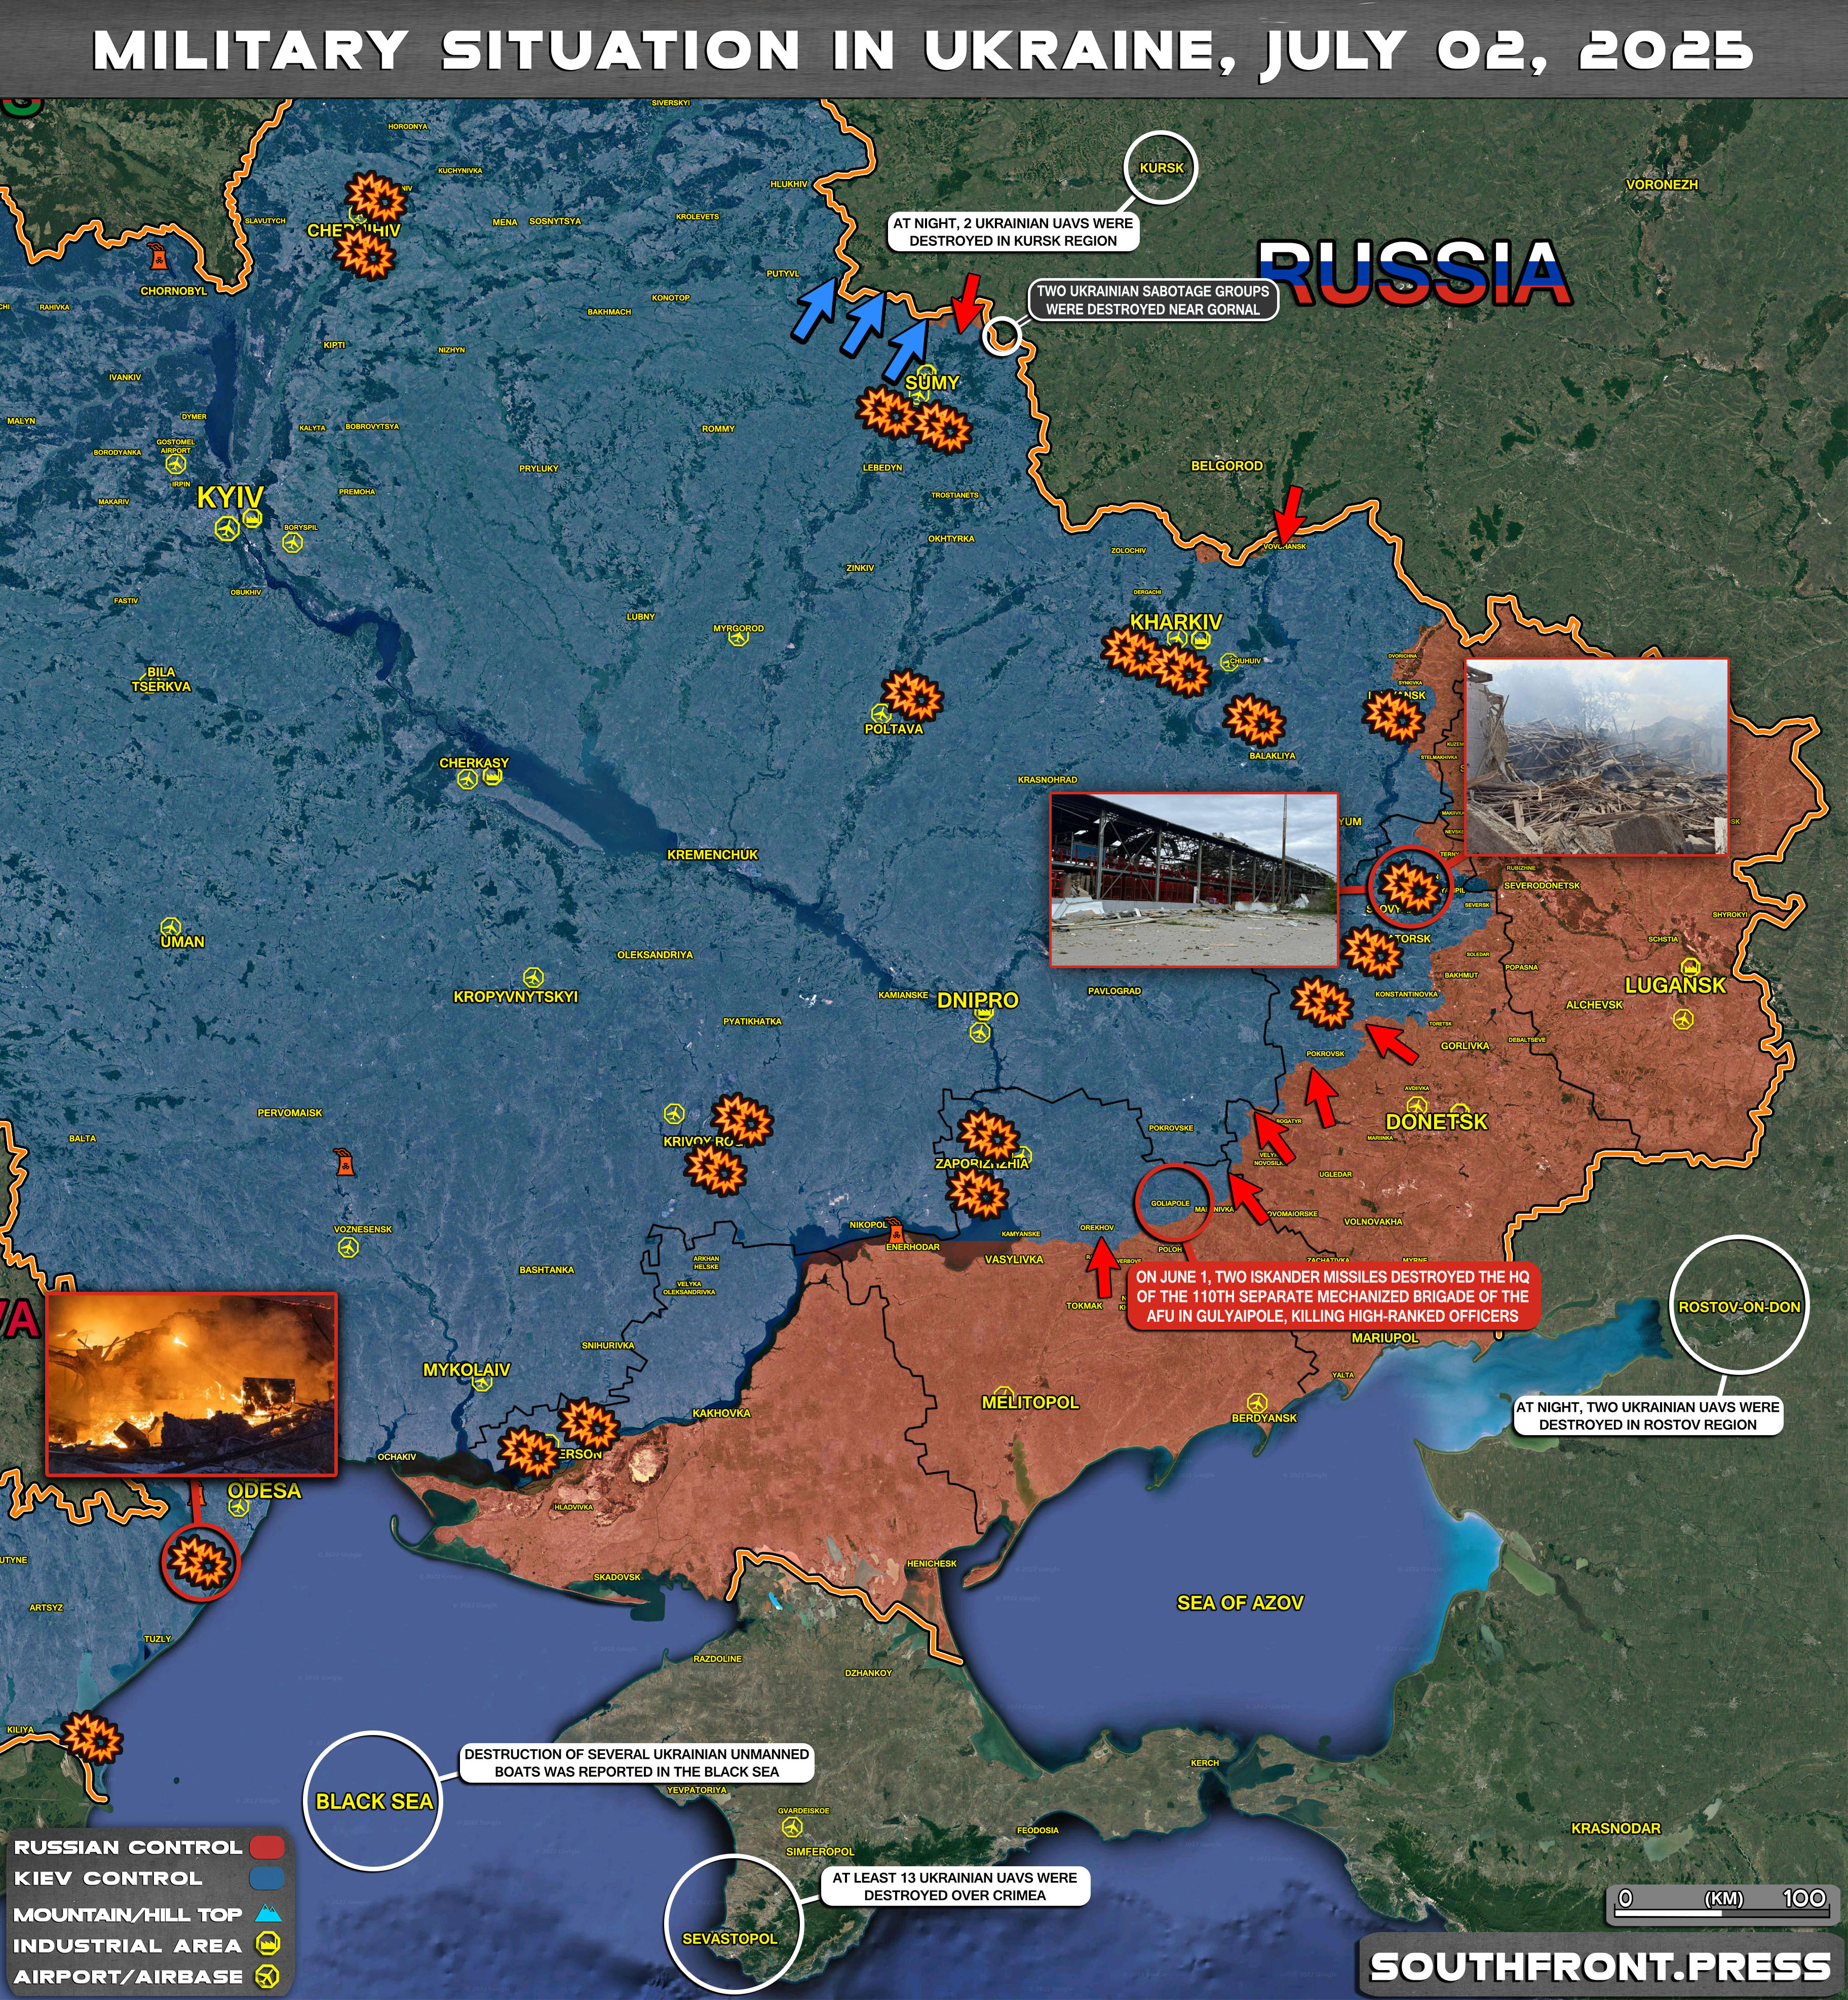Click the explosion marker near Kiliya

92,1737
